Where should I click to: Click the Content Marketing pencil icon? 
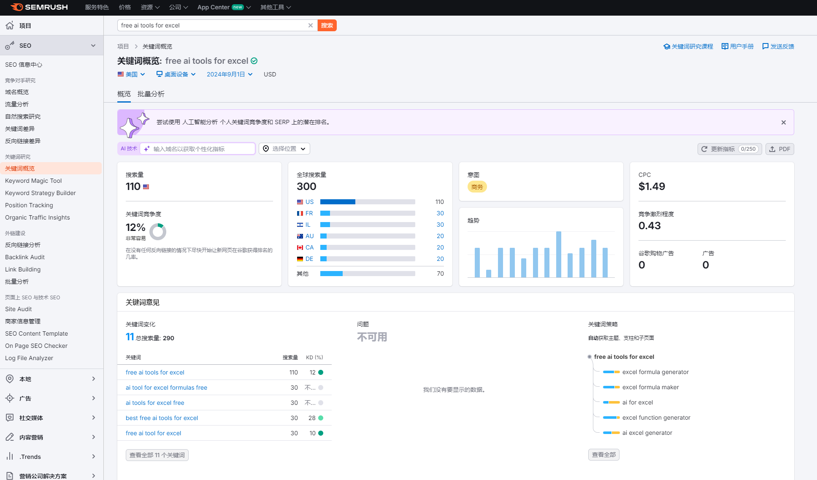coord(10,437)
